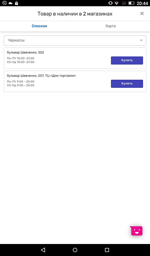Close the store availability dialog
150x256 pixels.
click(142, 13)
